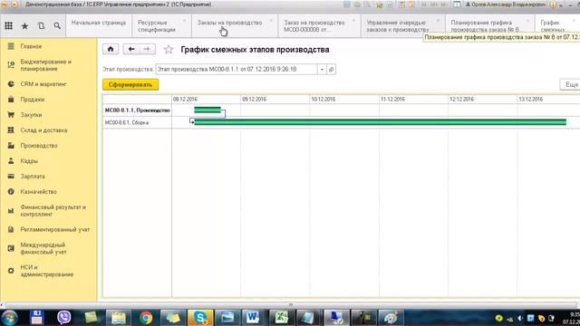Click the person icon for Кадры

click(11, 161)
